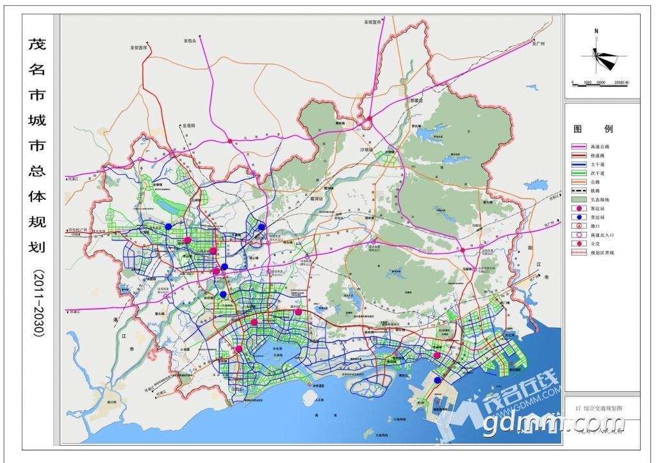Image resolution: width=656 pixels, height=463 pixels.
Task: Click the red 立交 interchange legend icon
Action: pyautogui.click(x=579, y=244)
